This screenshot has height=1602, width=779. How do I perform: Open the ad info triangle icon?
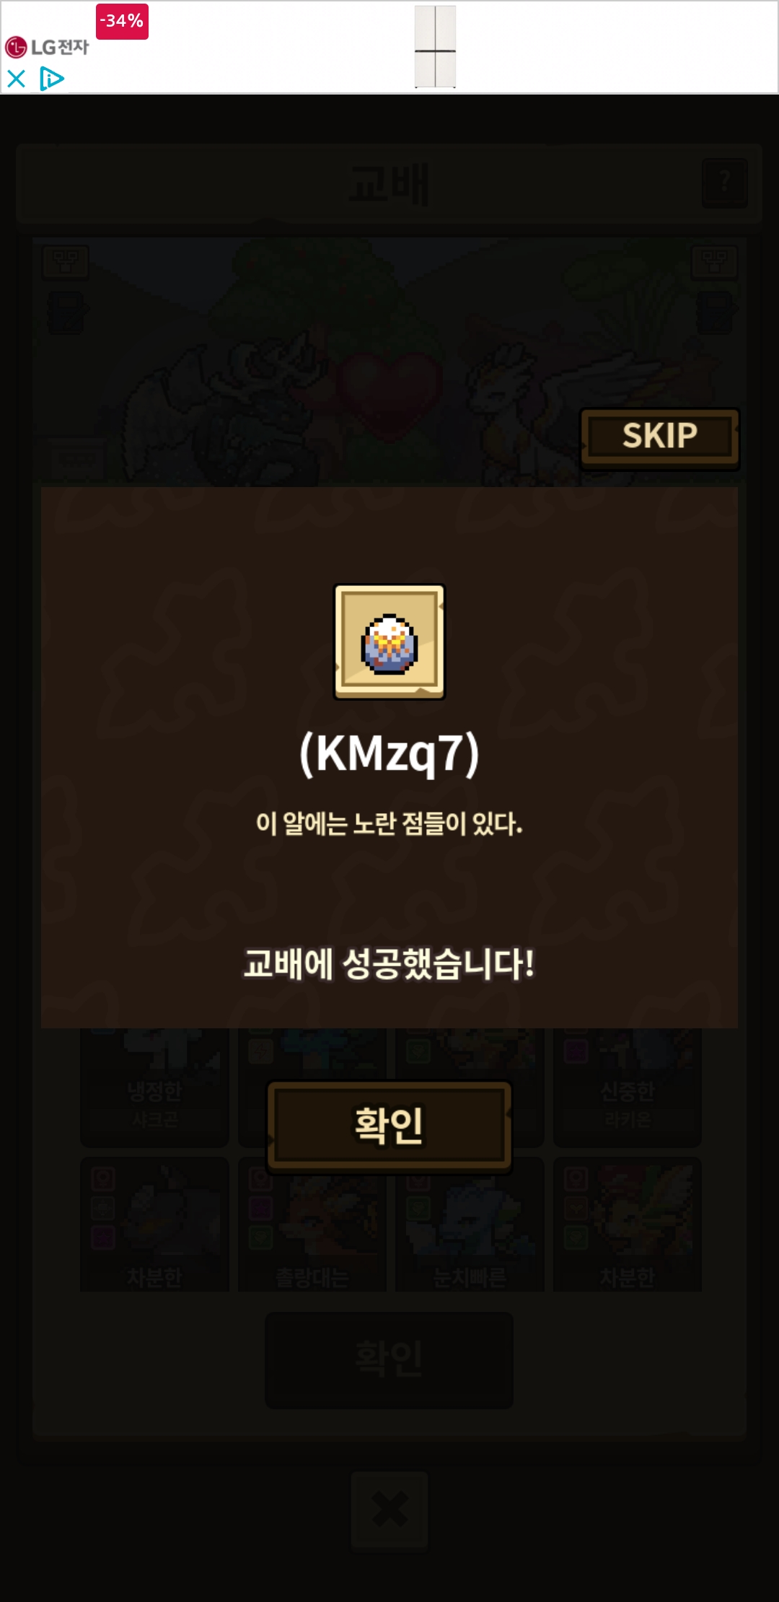point(52,78)
